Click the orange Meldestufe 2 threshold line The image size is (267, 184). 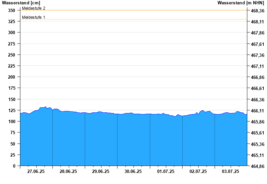pyautogui.click(x=133, y=10)
